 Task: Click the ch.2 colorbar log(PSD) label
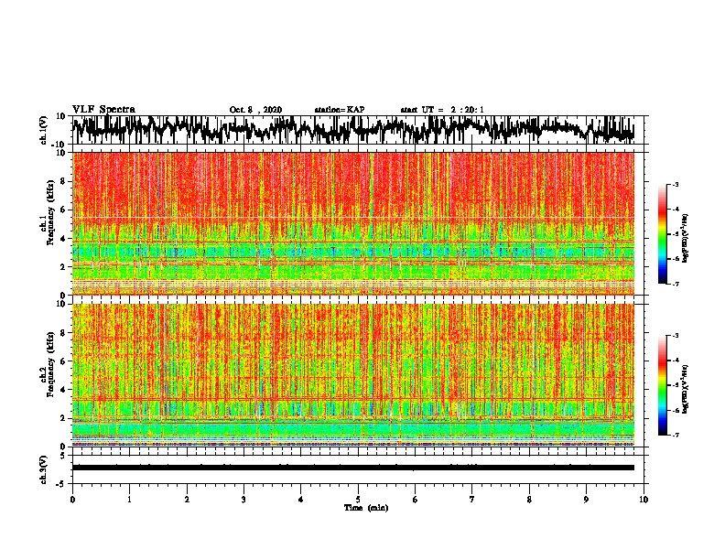[685, 389]
